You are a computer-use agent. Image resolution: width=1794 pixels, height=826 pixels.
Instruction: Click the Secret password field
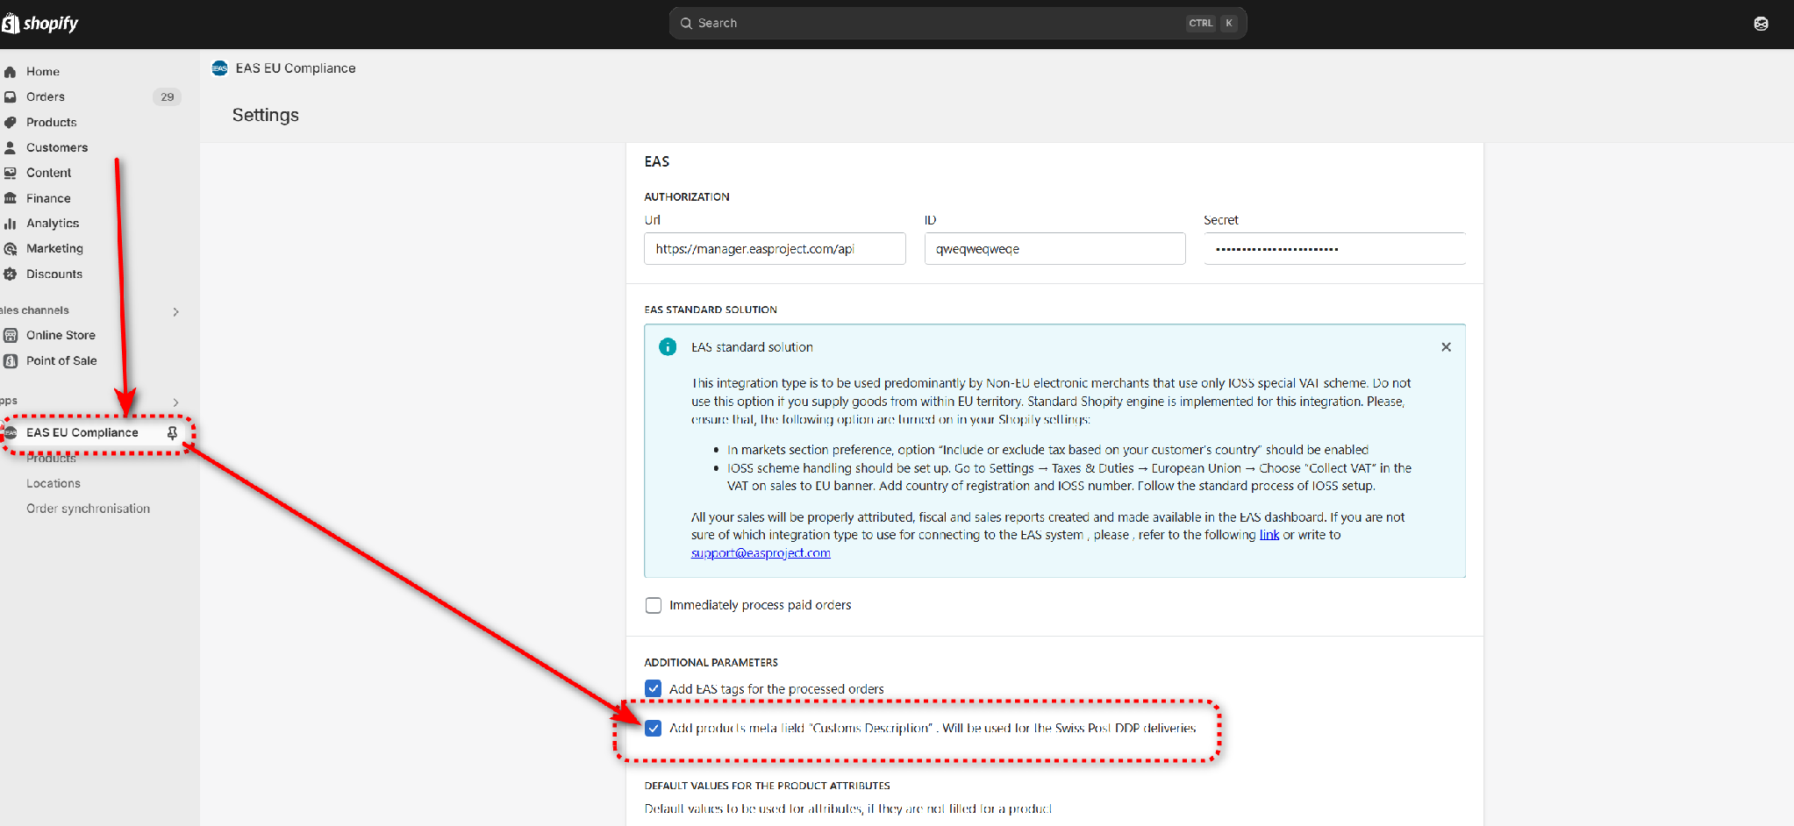tap(1335, 249)
